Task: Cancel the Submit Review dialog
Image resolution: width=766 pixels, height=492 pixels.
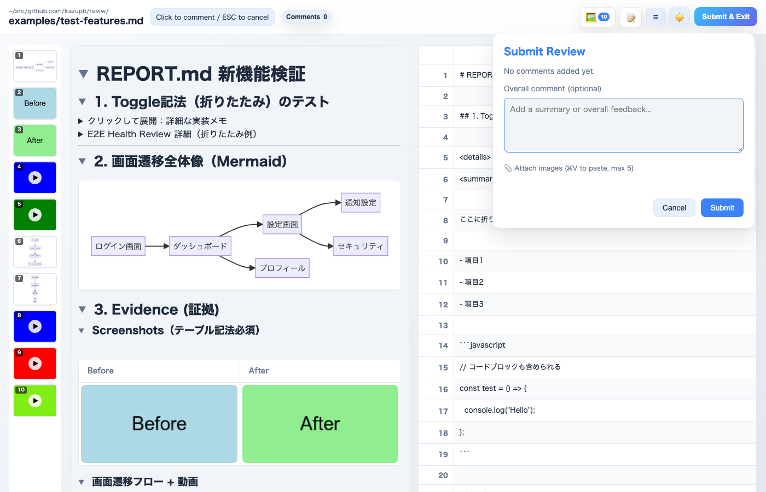Action: 674,208
